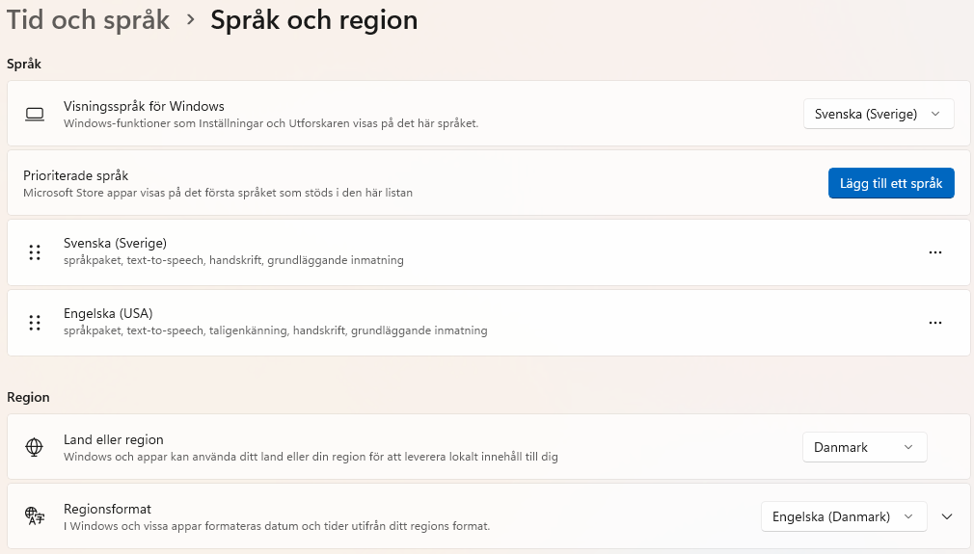Click the laptop icon beside Visningsspråk för Windows

(35, 114)
